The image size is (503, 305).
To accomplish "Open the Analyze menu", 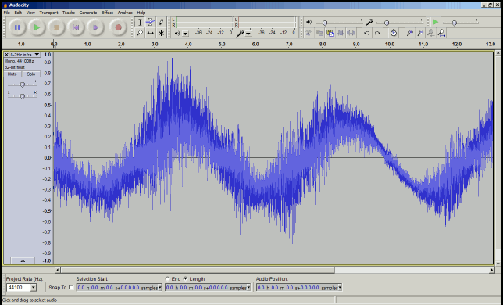I will (x=125, y=13).
